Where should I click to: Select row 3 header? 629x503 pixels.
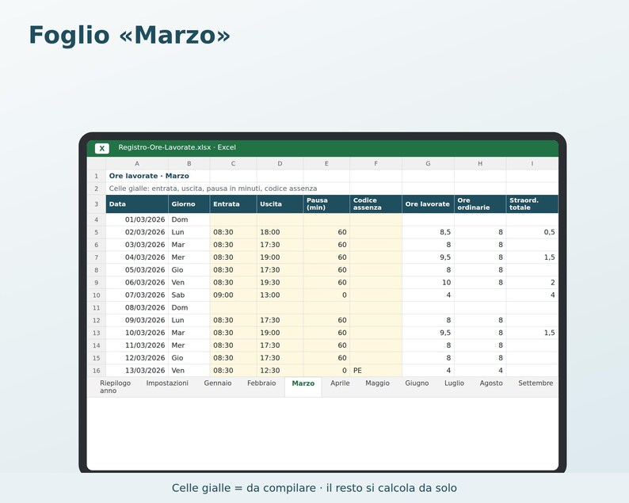(97, 204)
